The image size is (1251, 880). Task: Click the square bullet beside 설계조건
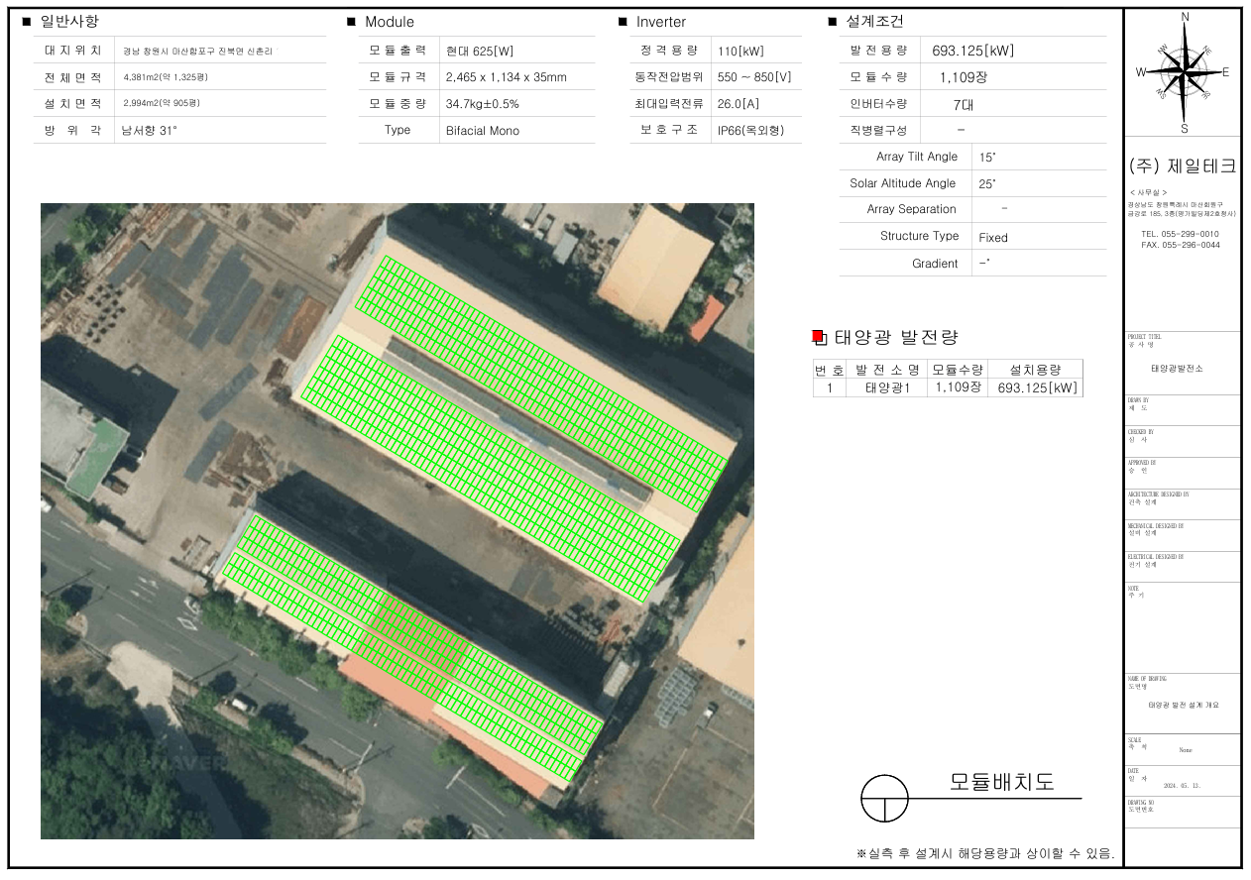point(832,22)
